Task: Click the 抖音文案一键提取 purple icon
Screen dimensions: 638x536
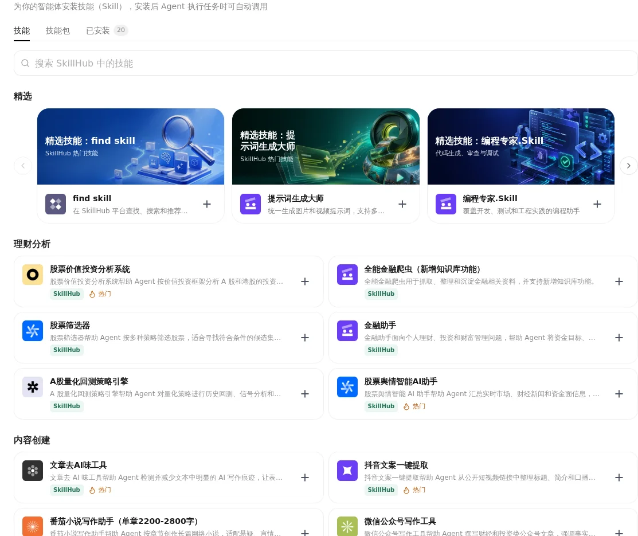Action: coord(347,471)
